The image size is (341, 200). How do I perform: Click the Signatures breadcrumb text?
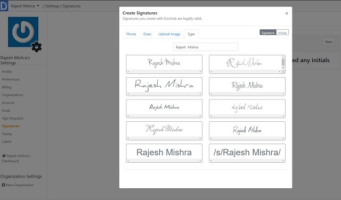click(71, 6)
